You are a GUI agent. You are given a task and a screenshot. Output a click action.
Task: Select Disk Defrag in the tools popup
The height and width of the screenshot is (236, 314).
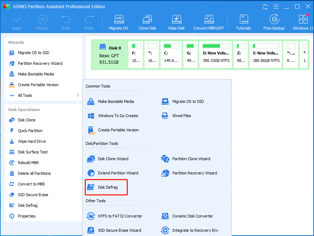[x=108, y=187]
